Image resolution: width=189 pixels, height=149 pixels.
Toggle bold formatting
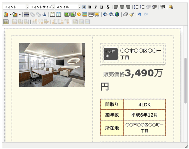(x=90, y=7)
